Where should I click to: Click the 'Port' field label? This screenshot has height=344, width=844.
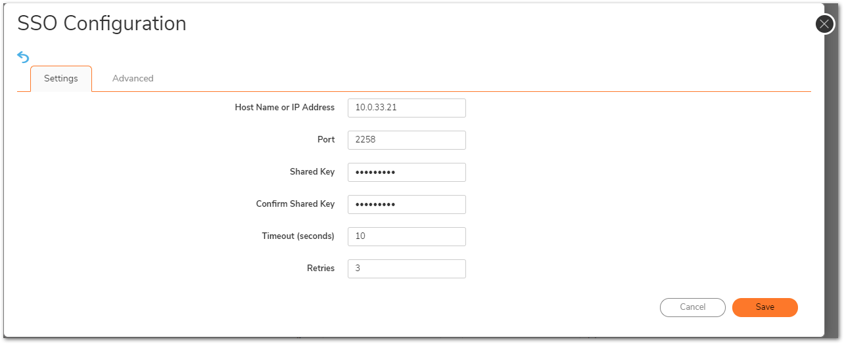click(326, 140)
